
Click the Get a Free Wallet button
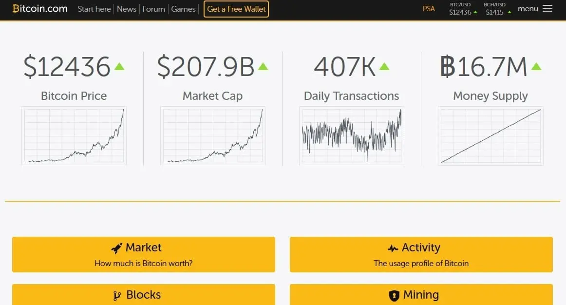point(236,9)
